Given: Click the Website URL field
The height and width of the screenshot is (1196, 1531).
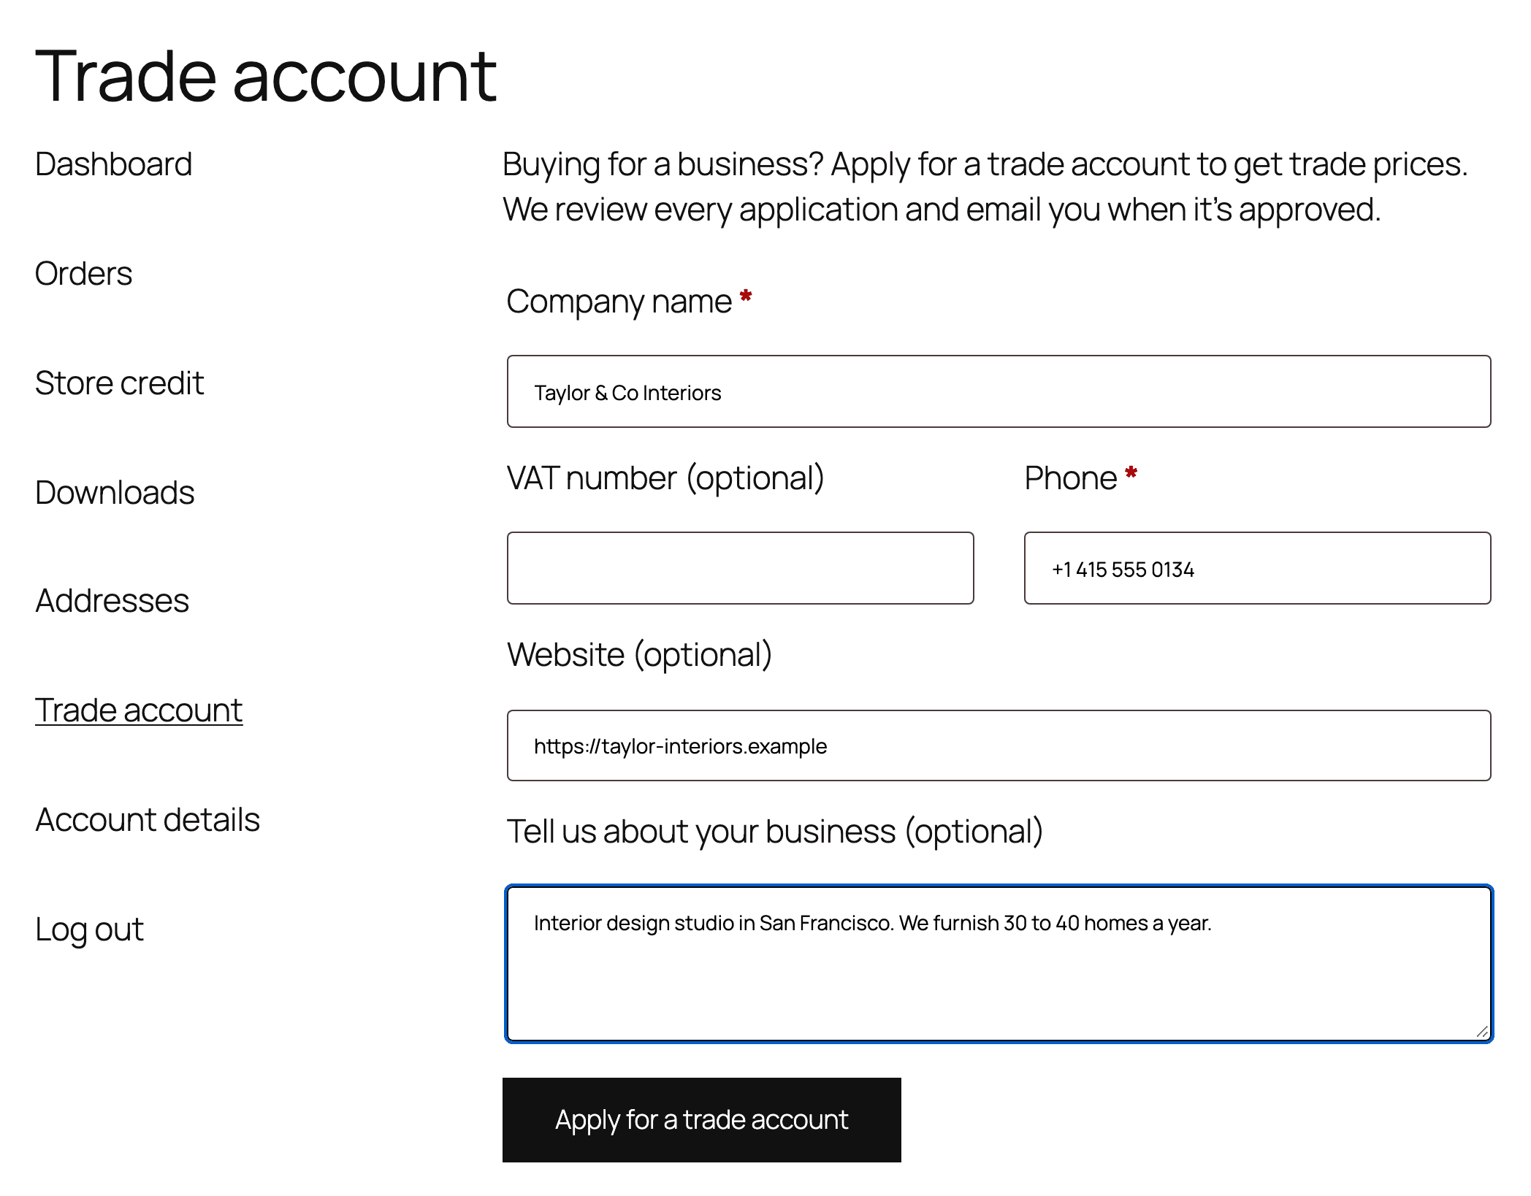Looking at the screenshot, I should (x=999, y=745).
